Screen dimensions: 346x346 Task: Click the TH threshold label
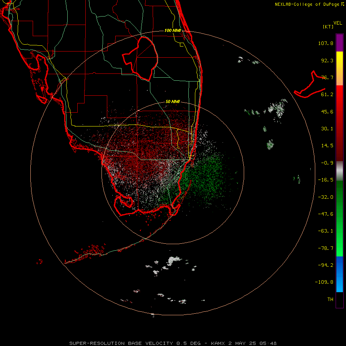click(330, 299)
